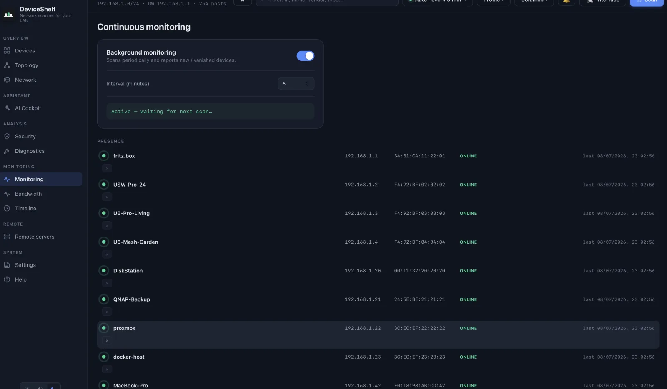Click the last-seen timestamp for U6-Mesh-Garden
Viewport: 667px width, 389px height.
tap(619, 242)
